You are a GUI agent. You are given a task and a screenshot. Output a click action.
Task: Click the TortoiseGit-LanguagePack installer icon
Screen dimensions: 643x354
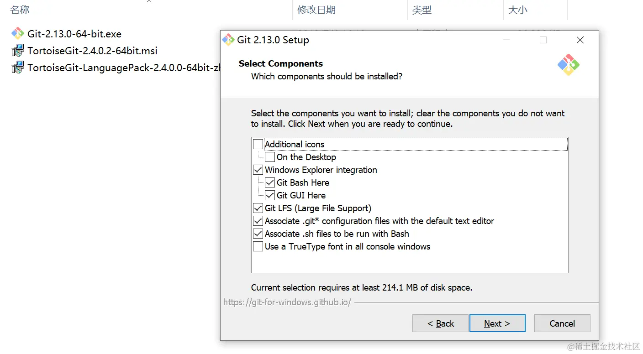(x=17, y=68)
